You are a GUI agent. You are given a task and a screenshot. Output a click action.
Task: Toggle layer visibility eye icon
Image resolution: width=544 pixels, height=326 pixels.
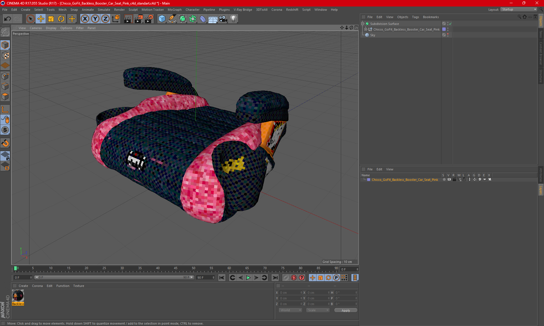449,179
